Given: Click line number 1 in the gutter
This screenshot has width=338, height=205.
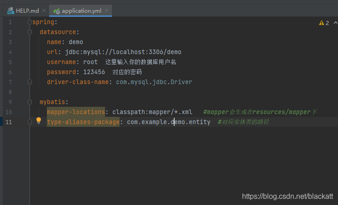Looking at the screenshot, I should click(x=10, y=22).
